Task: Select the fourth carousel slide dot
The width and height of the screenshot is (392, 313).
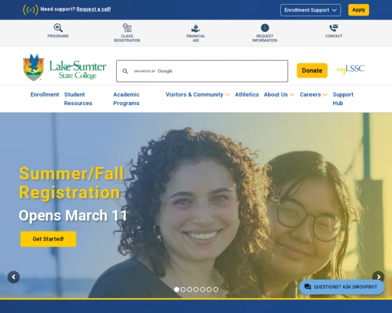Action: [196, 290]
